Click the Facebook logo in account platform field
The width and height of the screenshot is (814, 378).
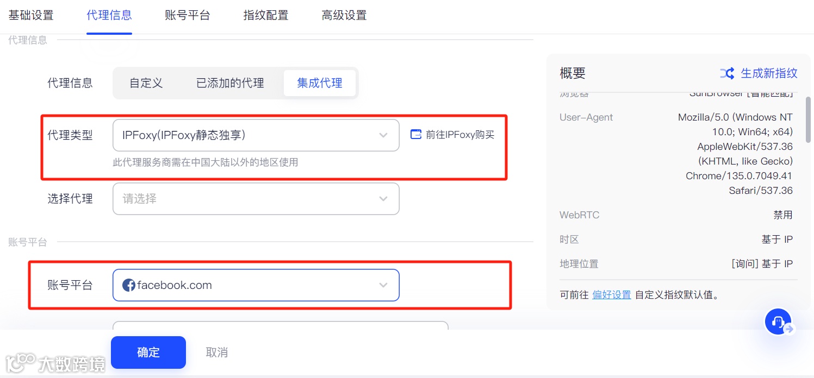(x=129, y=285)
